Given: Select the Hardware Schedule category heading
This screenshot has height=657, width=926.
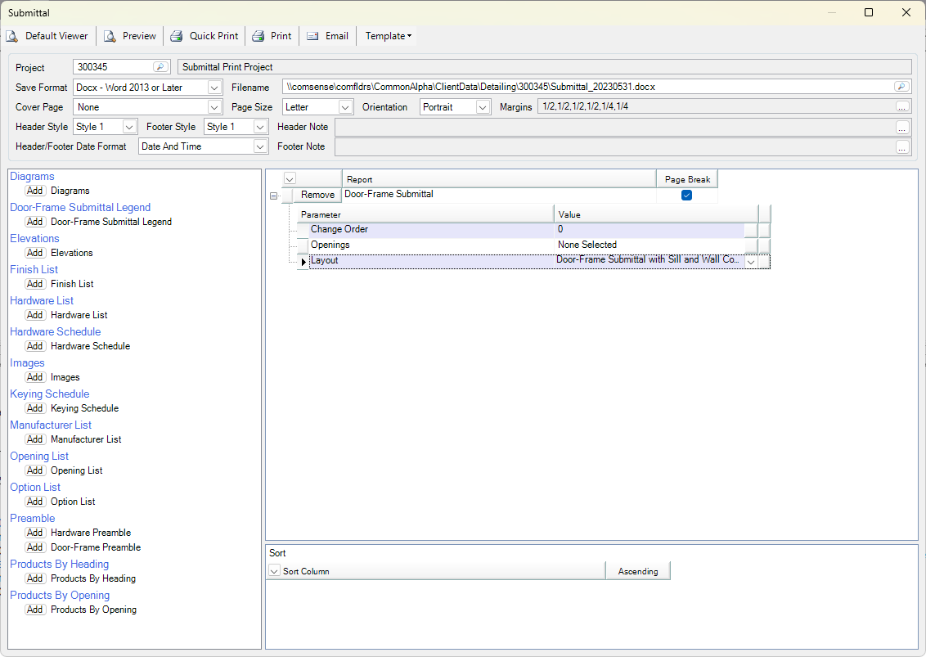Looking at the screenshot, I should [56, 331].
